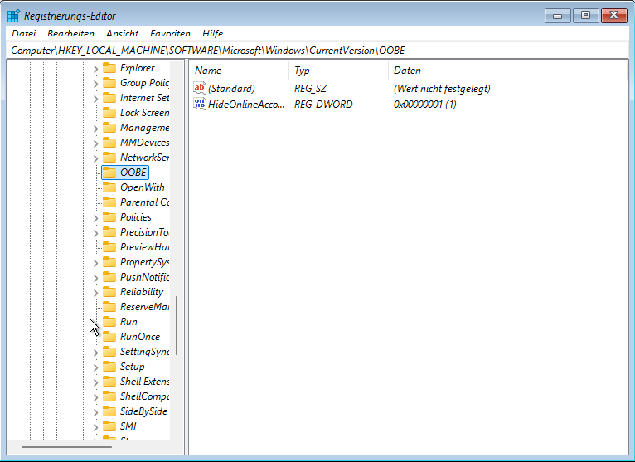Expand the Shell Extensions key
635x462 pixels.
pyautogui.click(x=95, y=382)
